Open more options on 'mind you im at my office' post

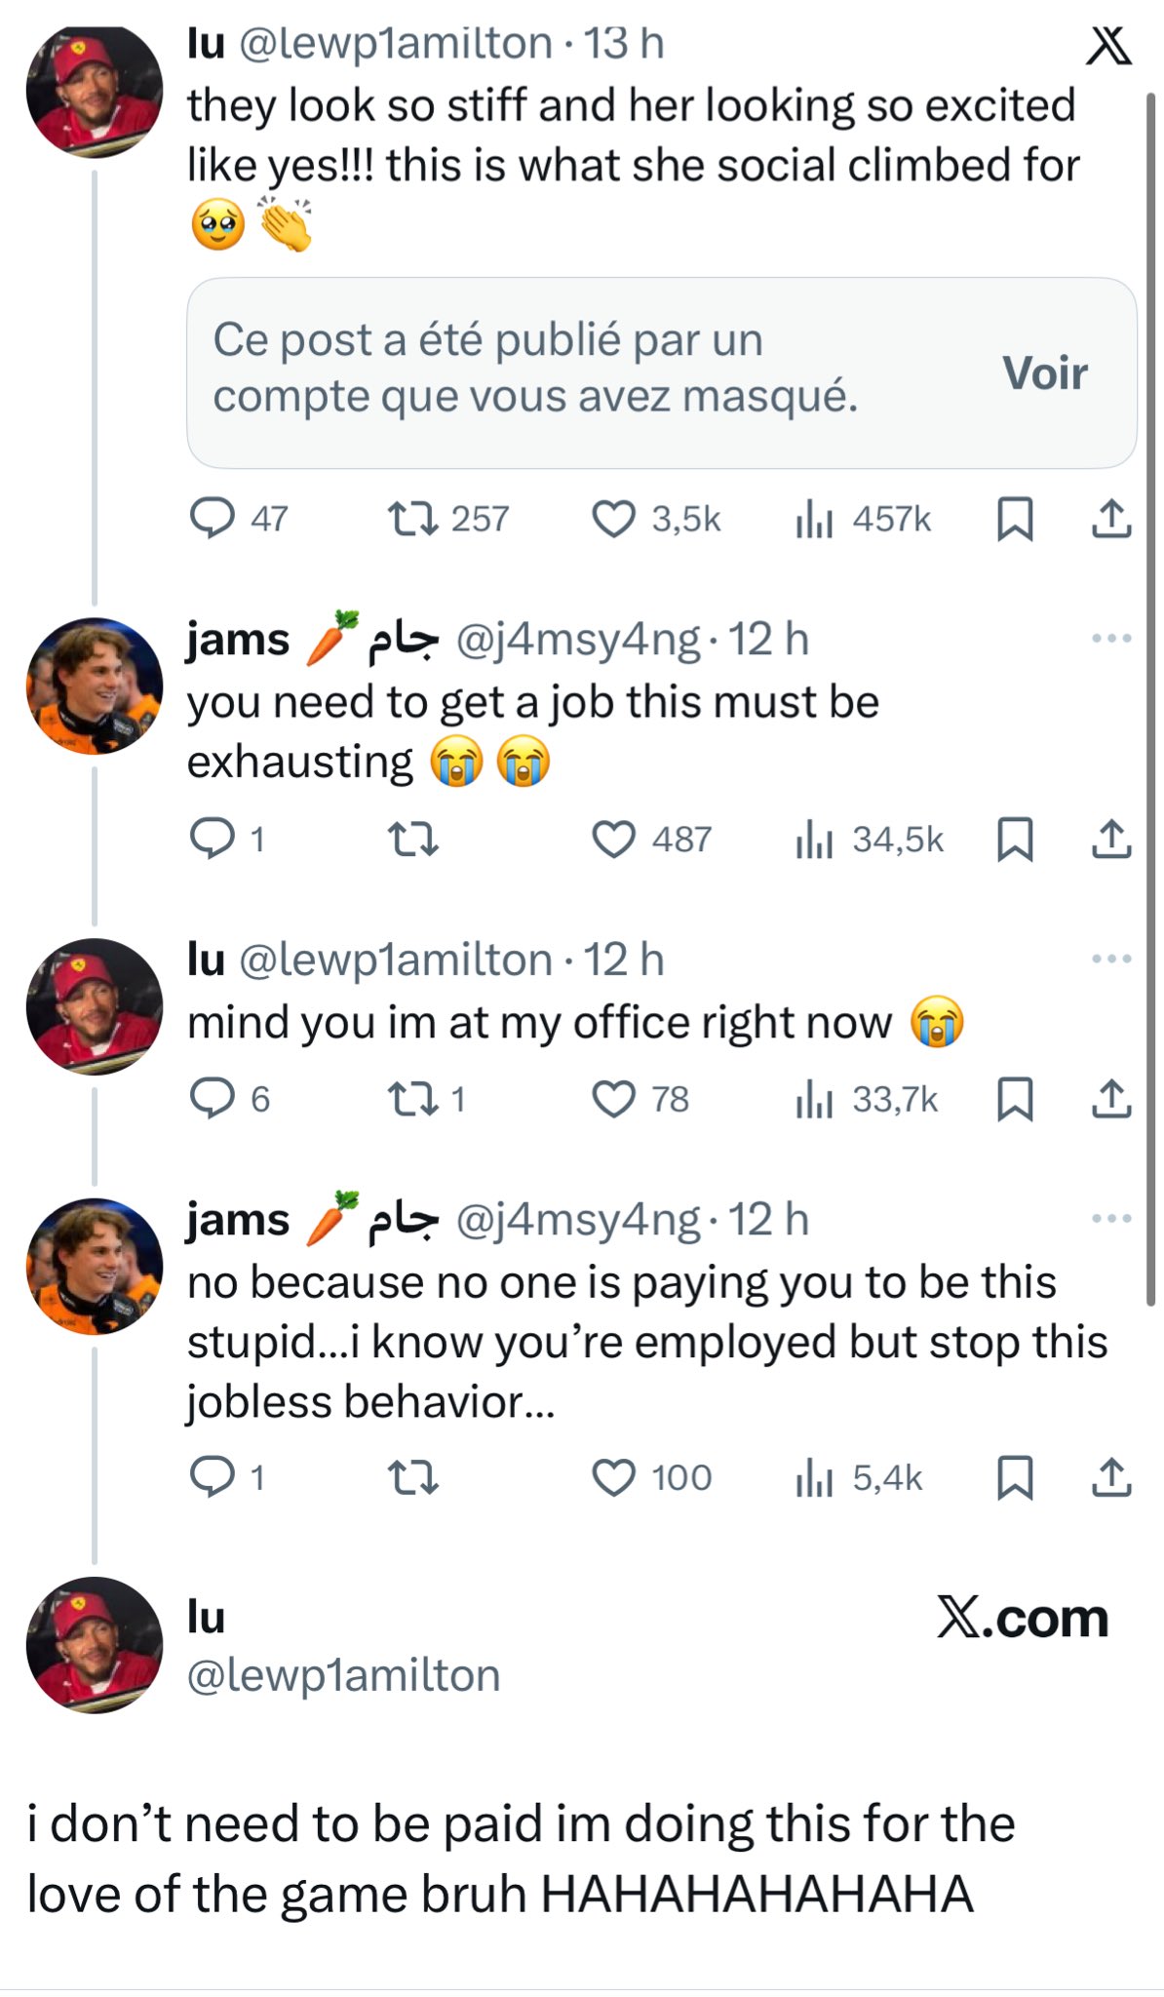point(1111,959)
